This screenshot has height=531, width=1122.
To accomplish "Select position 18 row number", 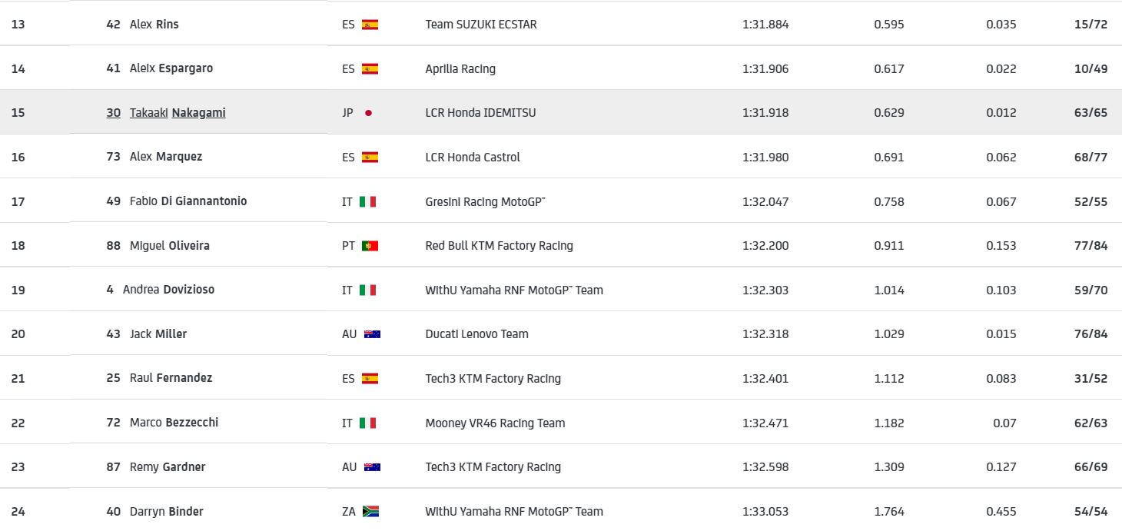I will click(x=18, y=246).
